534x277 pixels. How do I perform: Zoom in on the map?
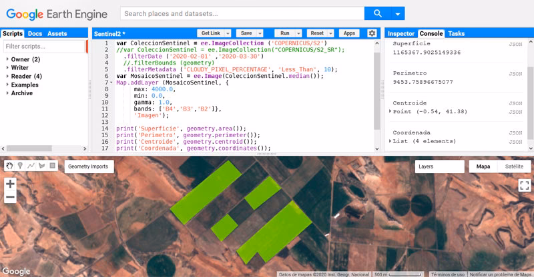(x=10, y=184)
